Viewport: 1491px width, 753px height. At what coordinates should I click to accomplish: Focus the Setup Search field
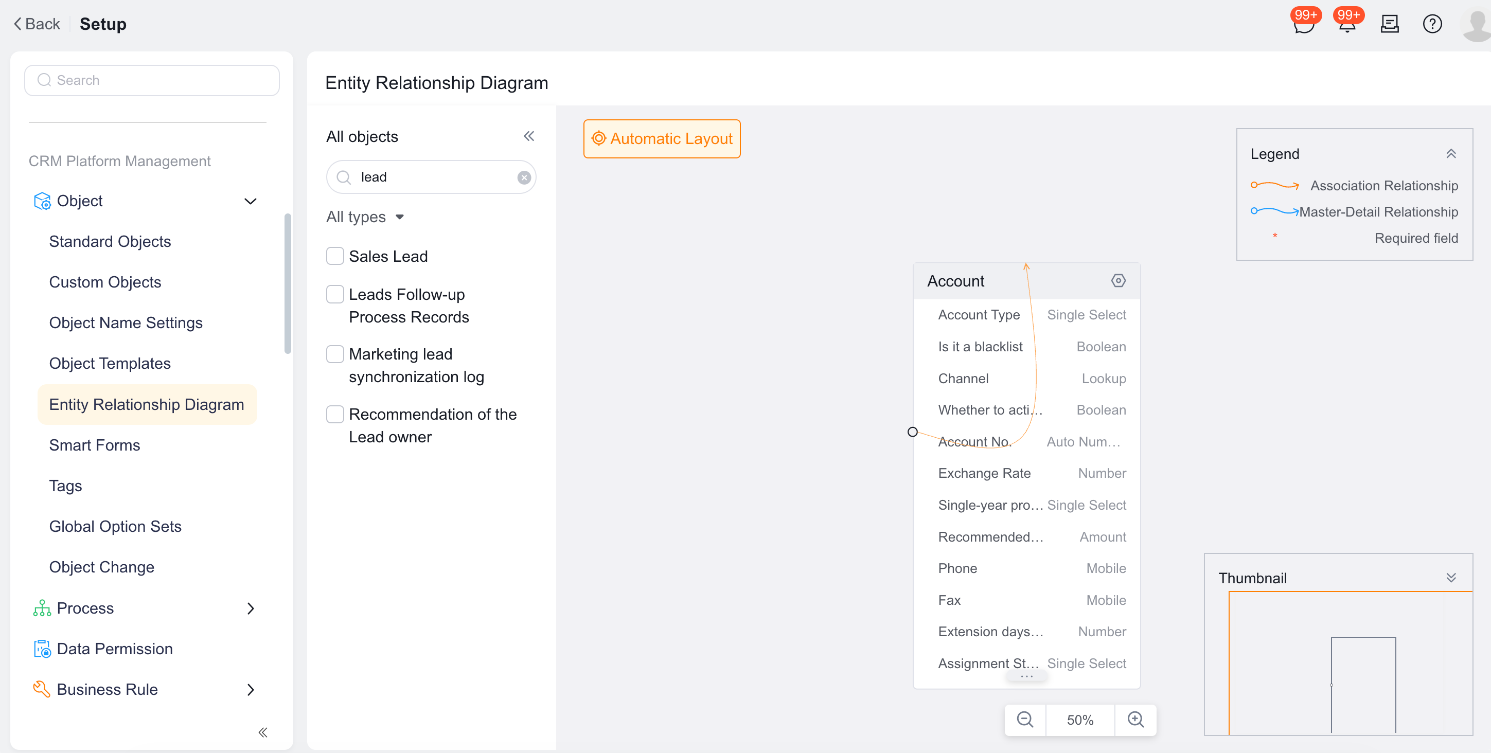coord(152,80)
